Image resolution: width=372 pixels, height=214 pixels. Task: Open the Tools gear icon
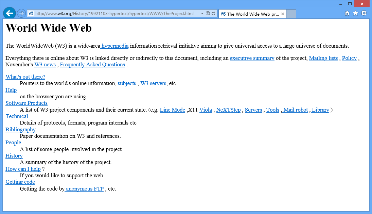(x=364, y=13)
